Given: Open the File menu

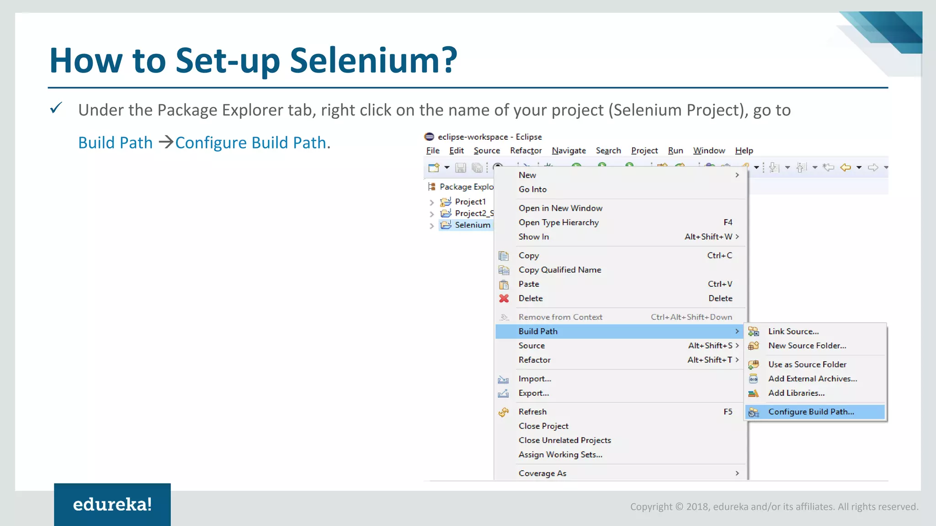Looking at the screenshot, I should (x=433, y=150).
